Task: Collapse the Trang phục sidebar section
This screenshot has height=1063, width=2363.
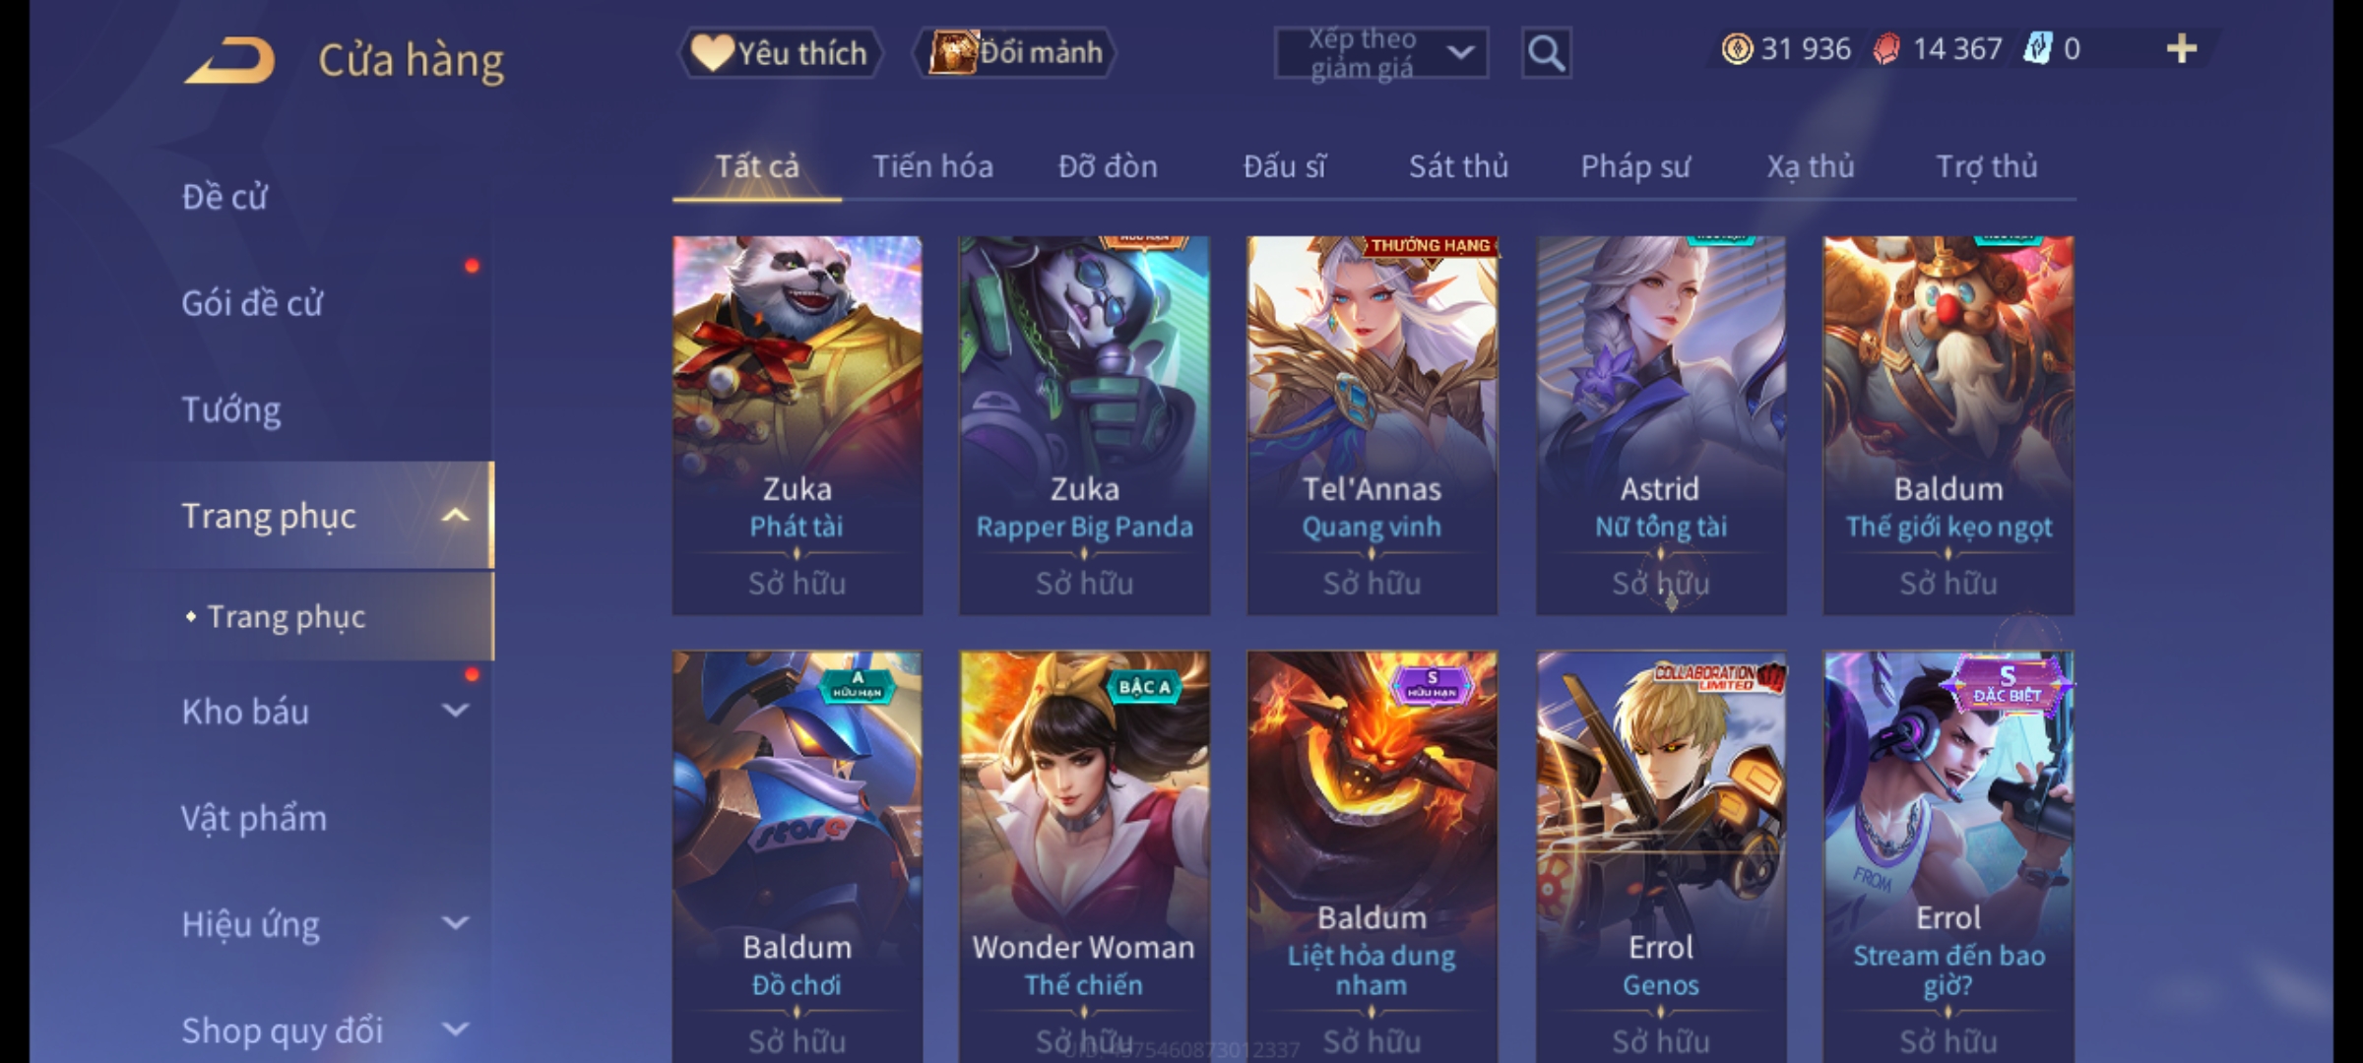Action: (x=455, y=516)
